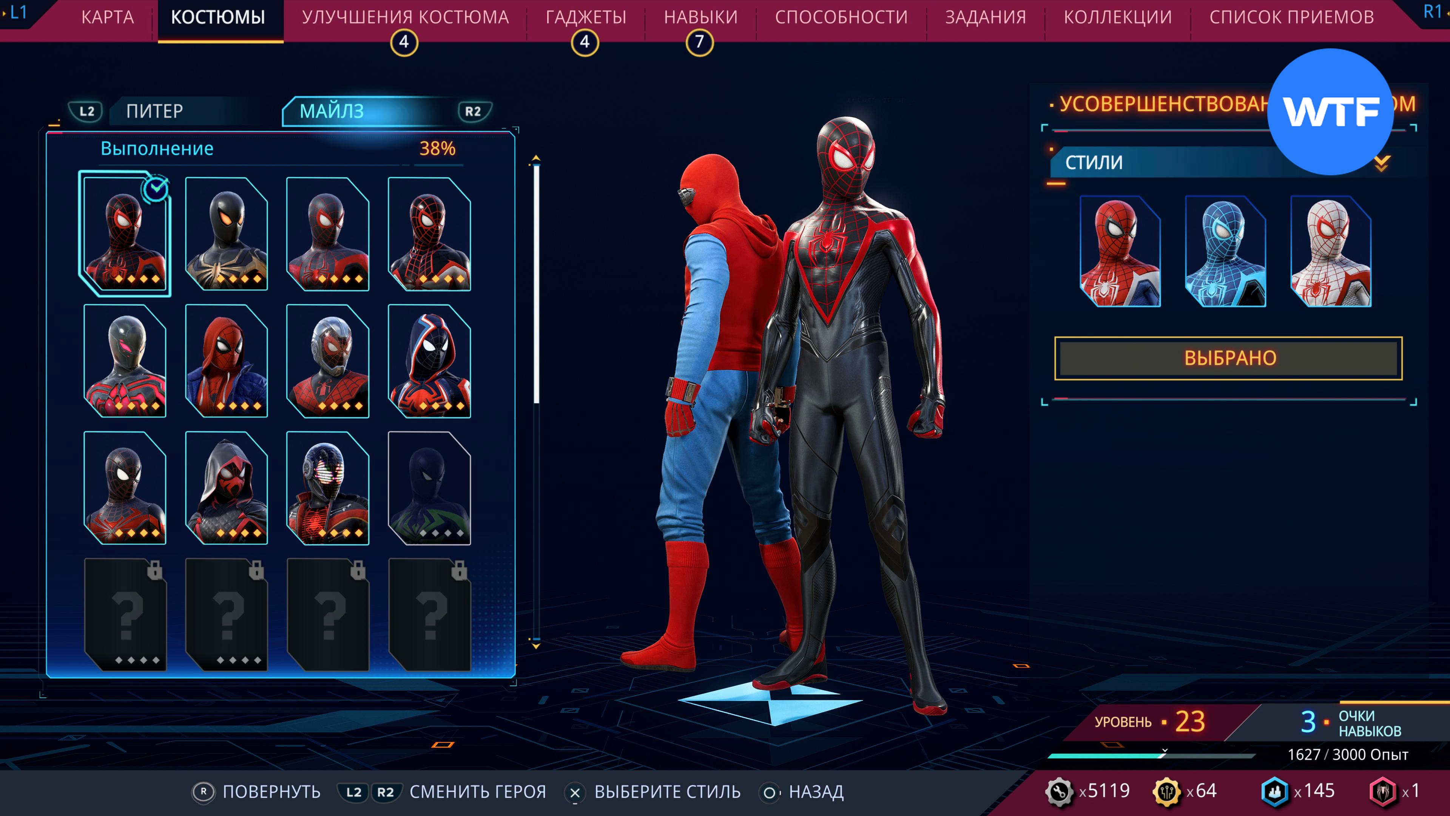Select the light-blue style variant
This screenshot has width=1450, height=816.
click(1225, 251)
